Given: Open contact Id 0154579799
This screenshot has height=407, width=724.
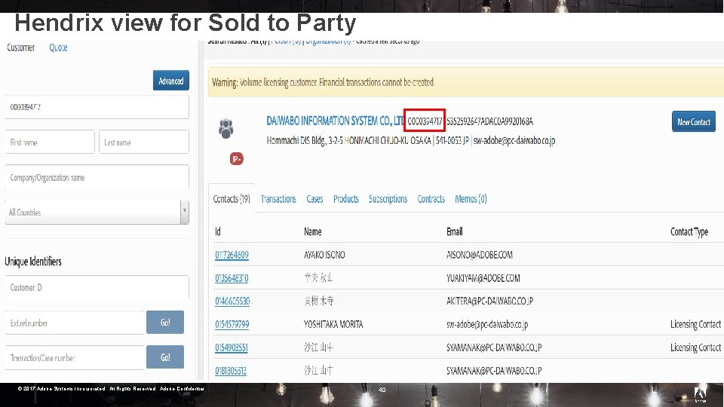Looking at the screenshot, I should (x=232, y=324).
